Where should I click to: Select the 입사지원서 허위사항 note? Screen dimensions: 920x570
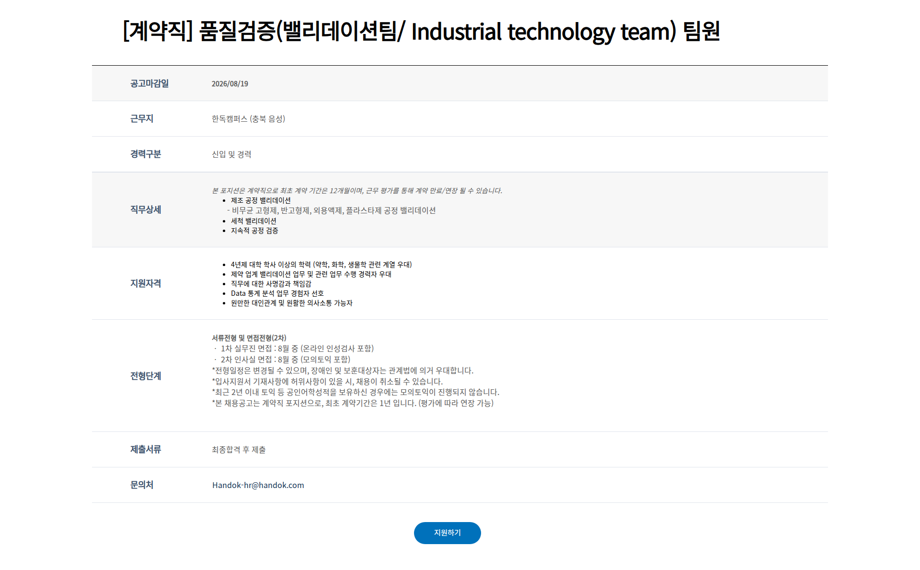(327, 382)
